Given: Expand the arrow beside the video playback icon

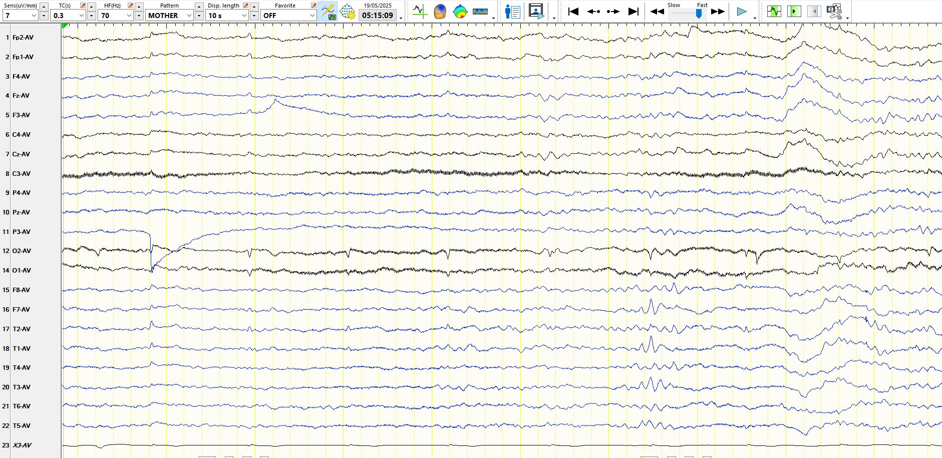Looking at the screenshot, I should [554, 18].
